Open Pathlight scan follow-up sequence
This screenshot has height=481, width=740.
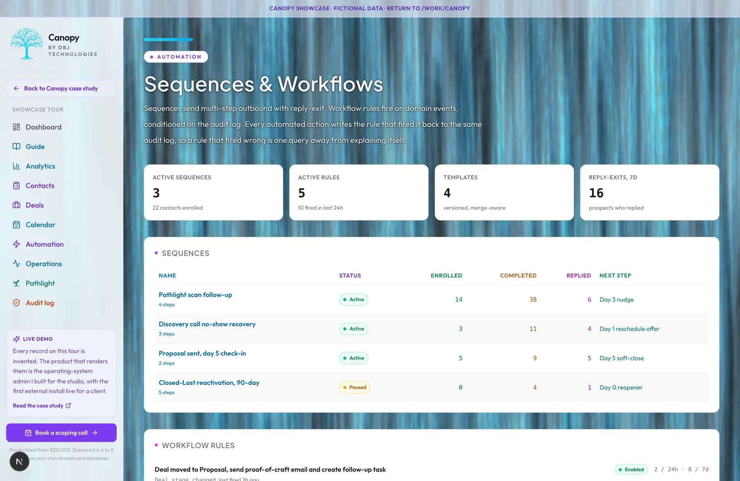coord(195,295)
